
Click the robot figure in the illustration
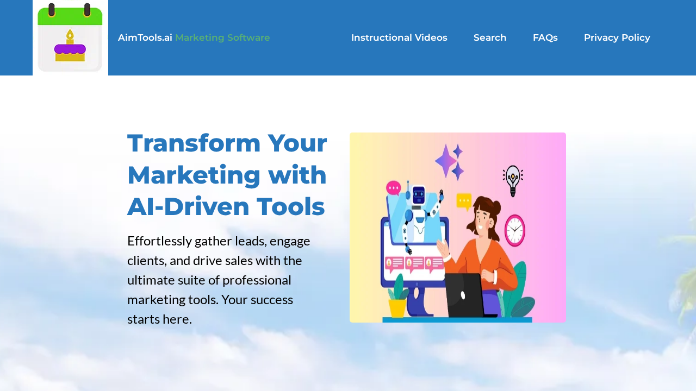(418, 215)
